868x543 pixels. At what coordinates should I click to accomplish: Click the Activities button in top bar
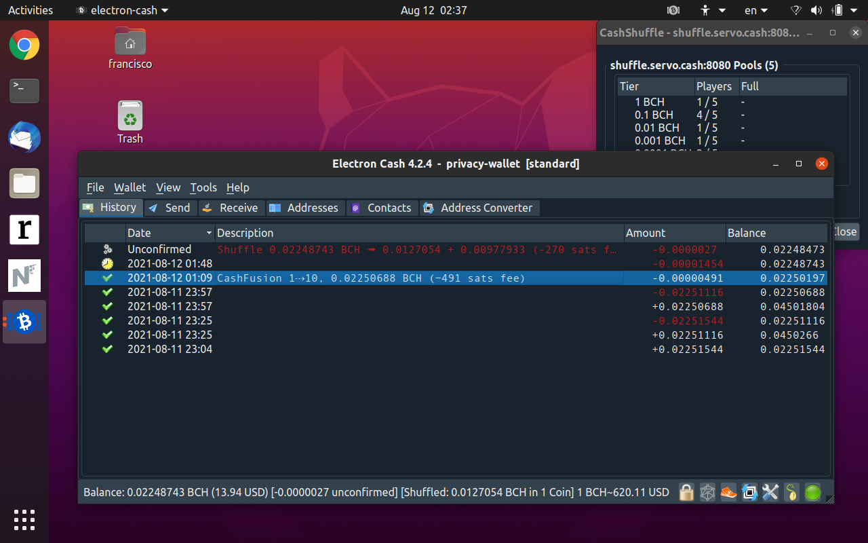(31, 10)
